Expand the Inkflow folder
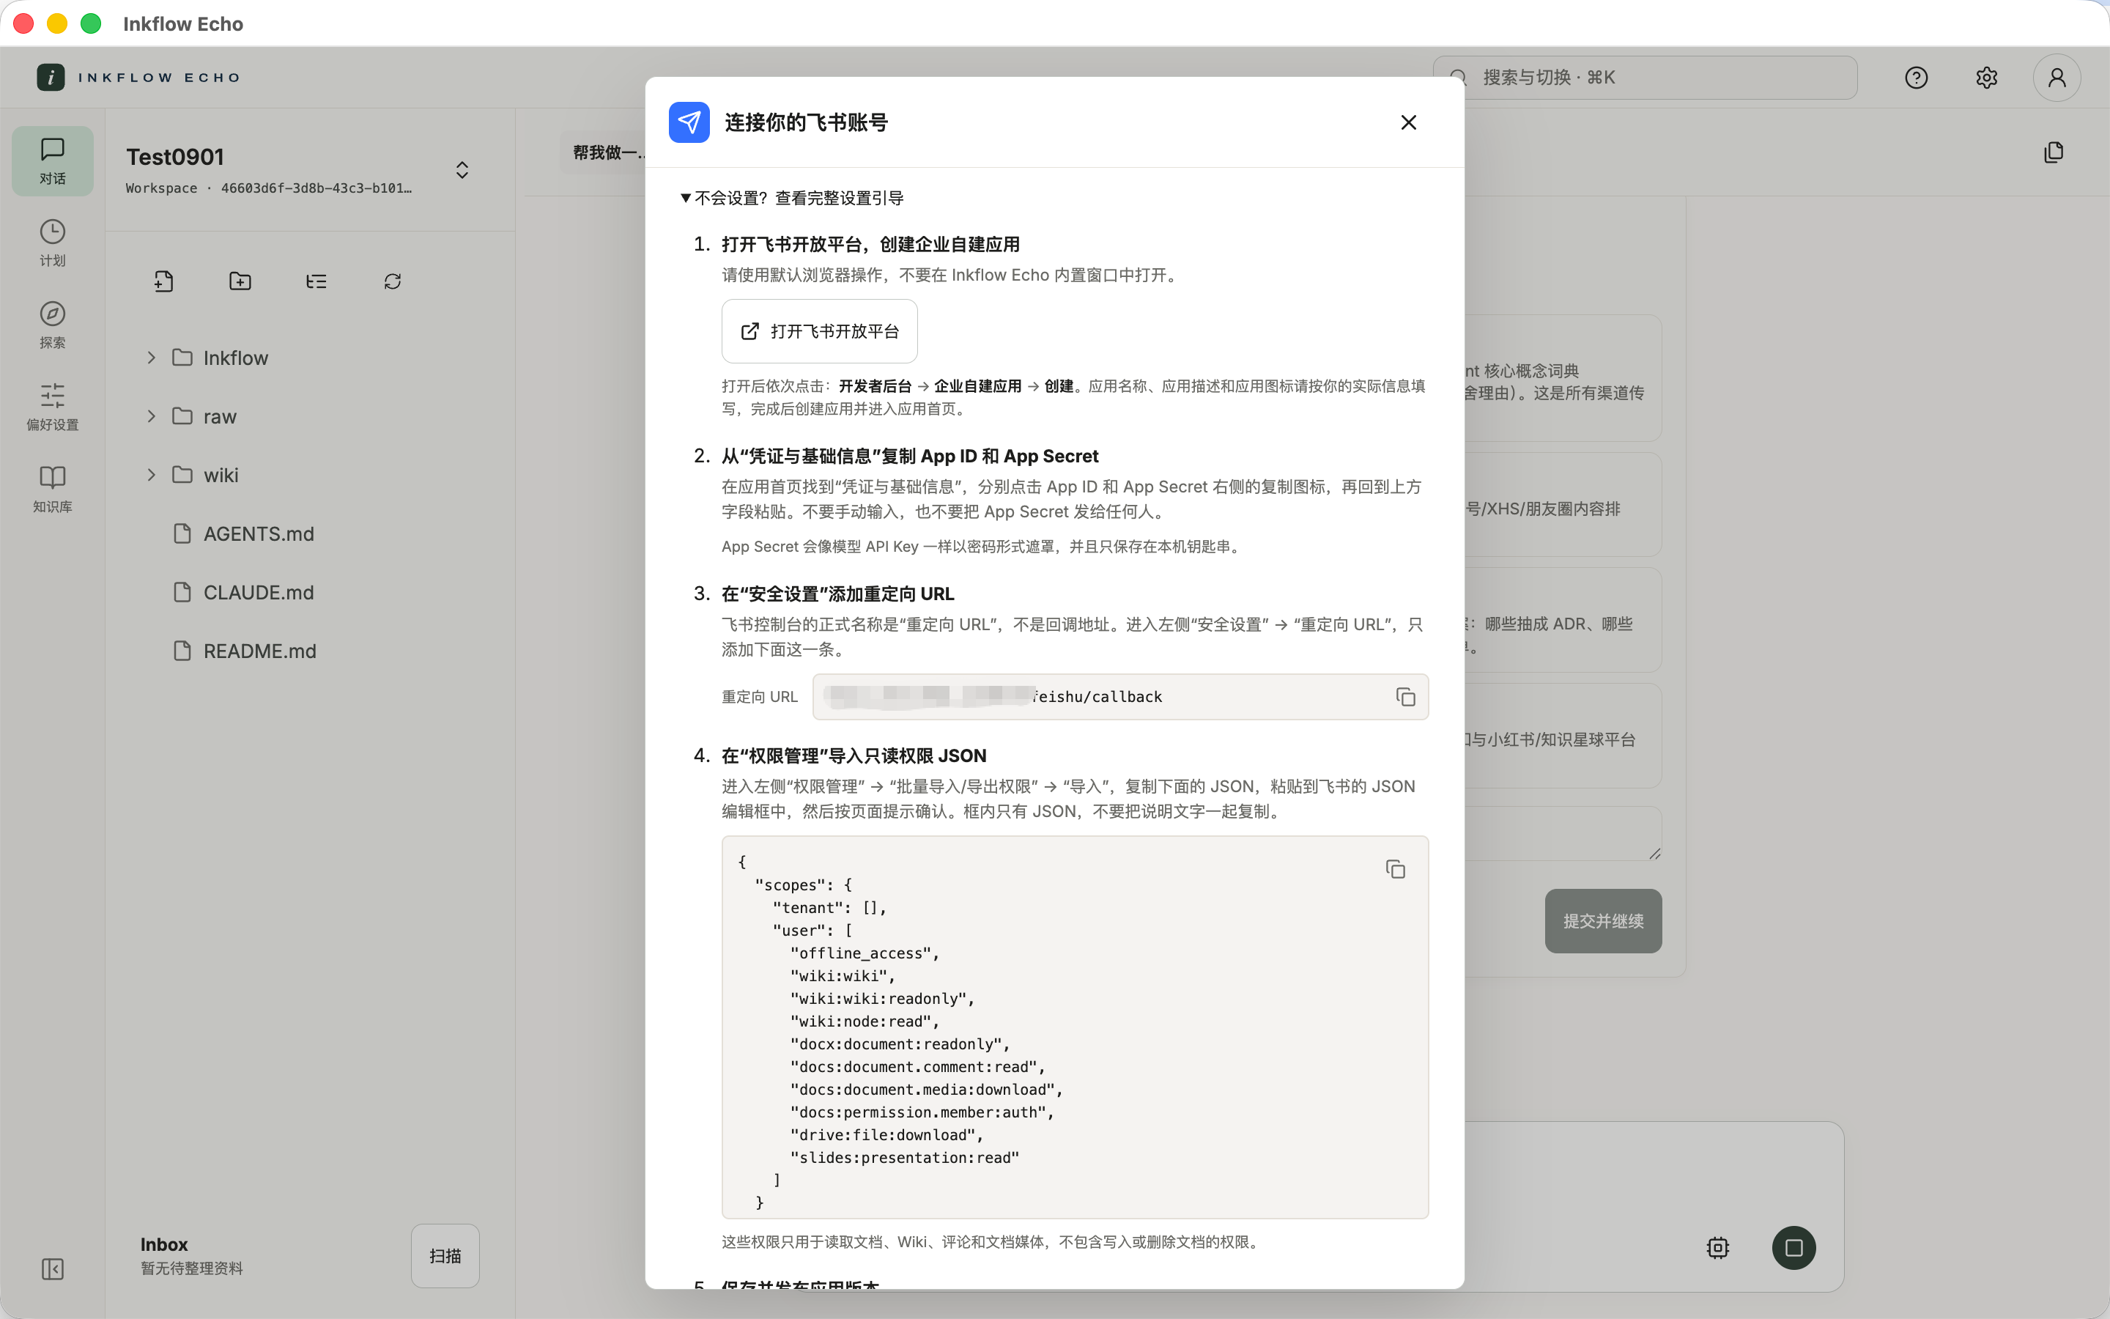This screenshot has width=2110, height=1319. [x=151, y=358]
